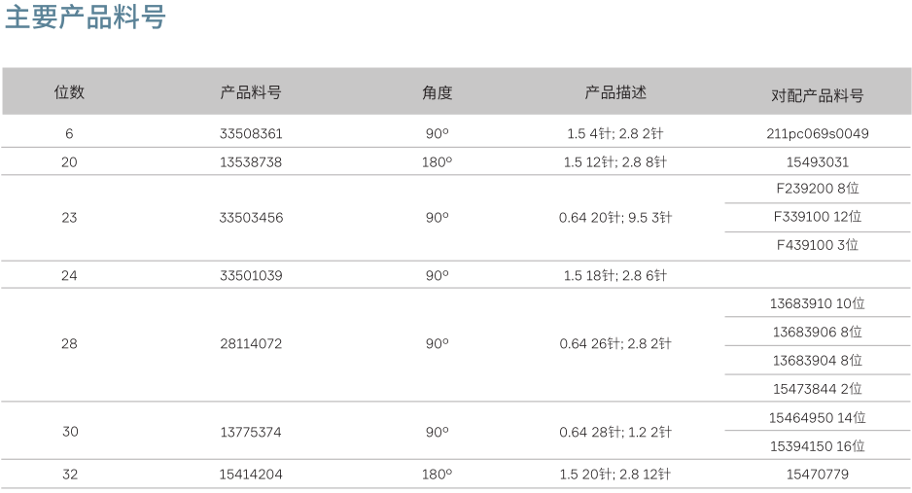Viewport: 912px width, 493px height.
Task: Select product number 28114072
Action: click(251, 343)
